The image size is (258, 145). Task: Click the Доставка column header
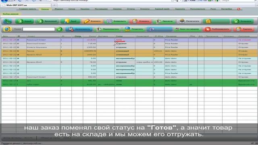click(106, 36)
